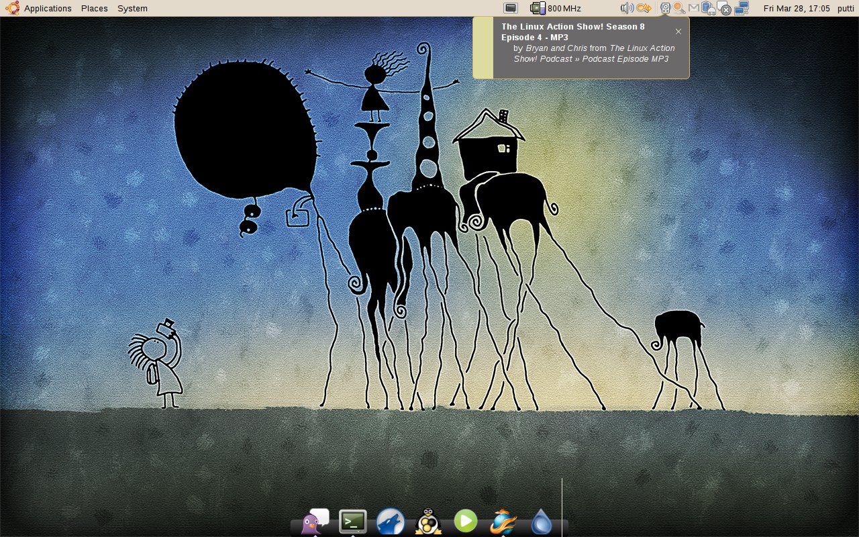859x537 pixels.
Task: Click the notification's yellow side strip
Action: pos(483,48)
